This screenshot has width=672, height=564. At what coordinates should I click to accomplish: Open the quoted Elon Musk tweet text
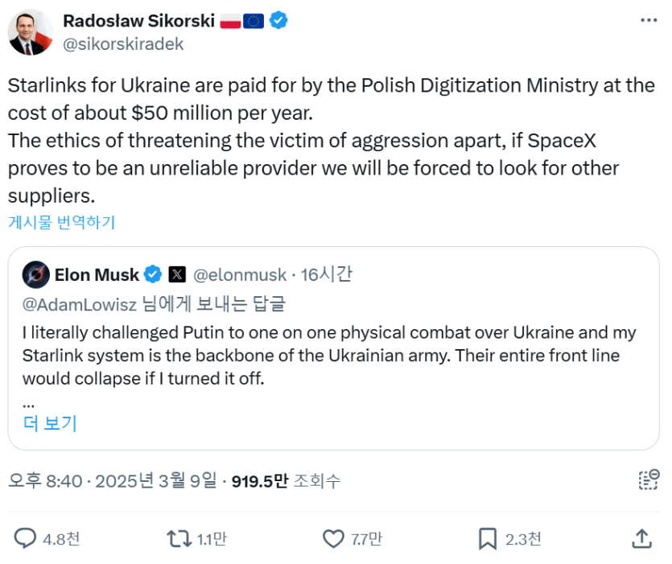[x=328, y=355]
